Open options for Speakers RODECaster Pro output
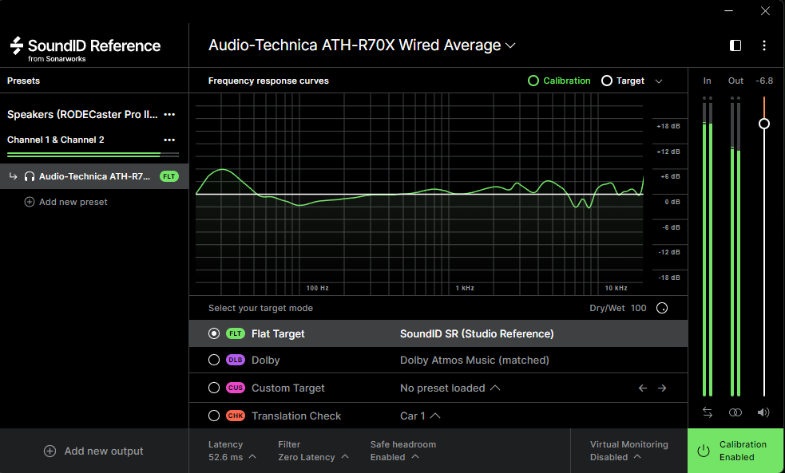This screenshot has height=473, width=785. coord(169,115)
